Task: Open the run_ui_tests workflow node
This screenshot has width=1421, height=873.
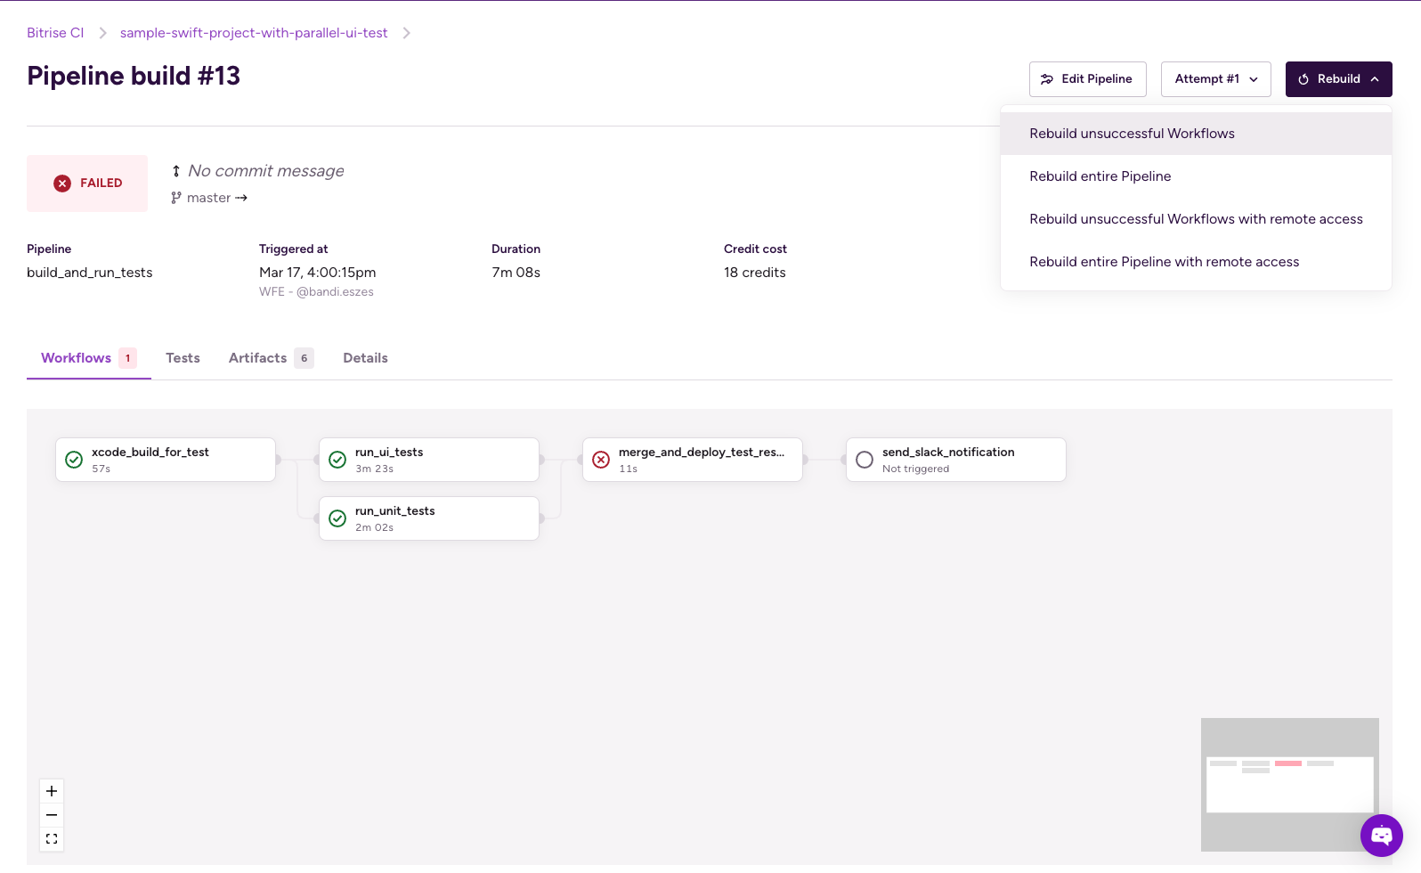Action: (429, 460)
